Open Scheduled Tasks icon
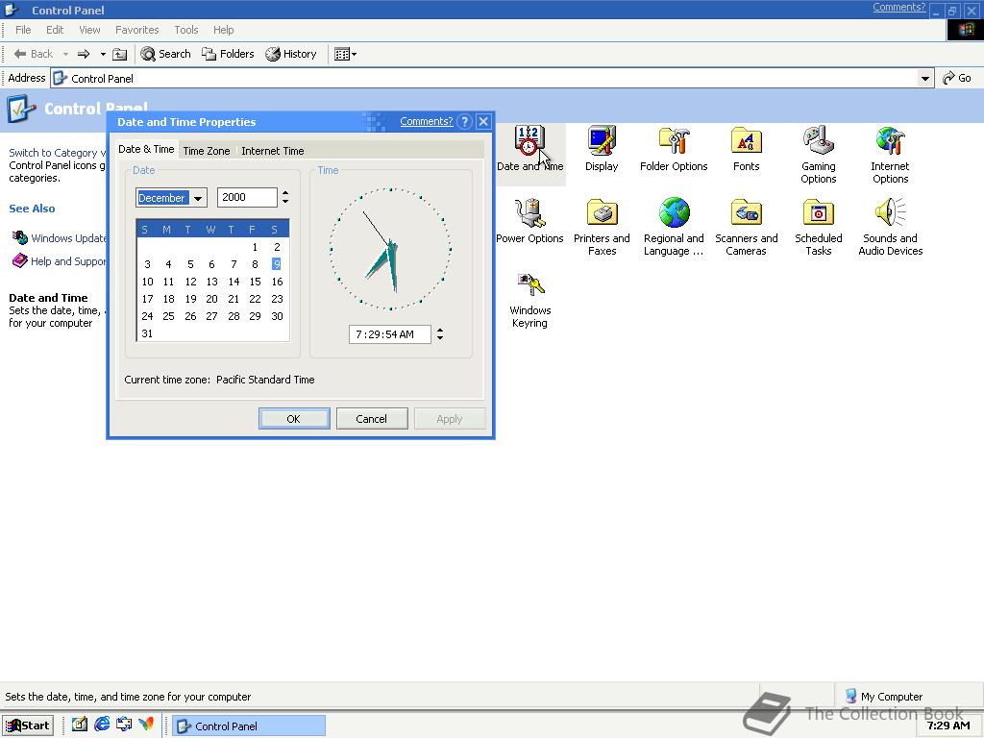 [819, 227]
